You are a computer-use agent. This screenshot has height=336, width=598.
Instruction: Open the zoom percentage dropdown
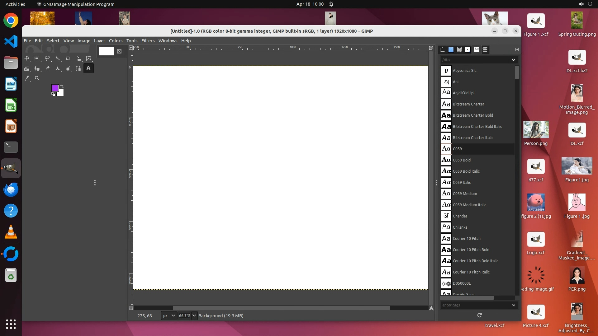(194, 315)
